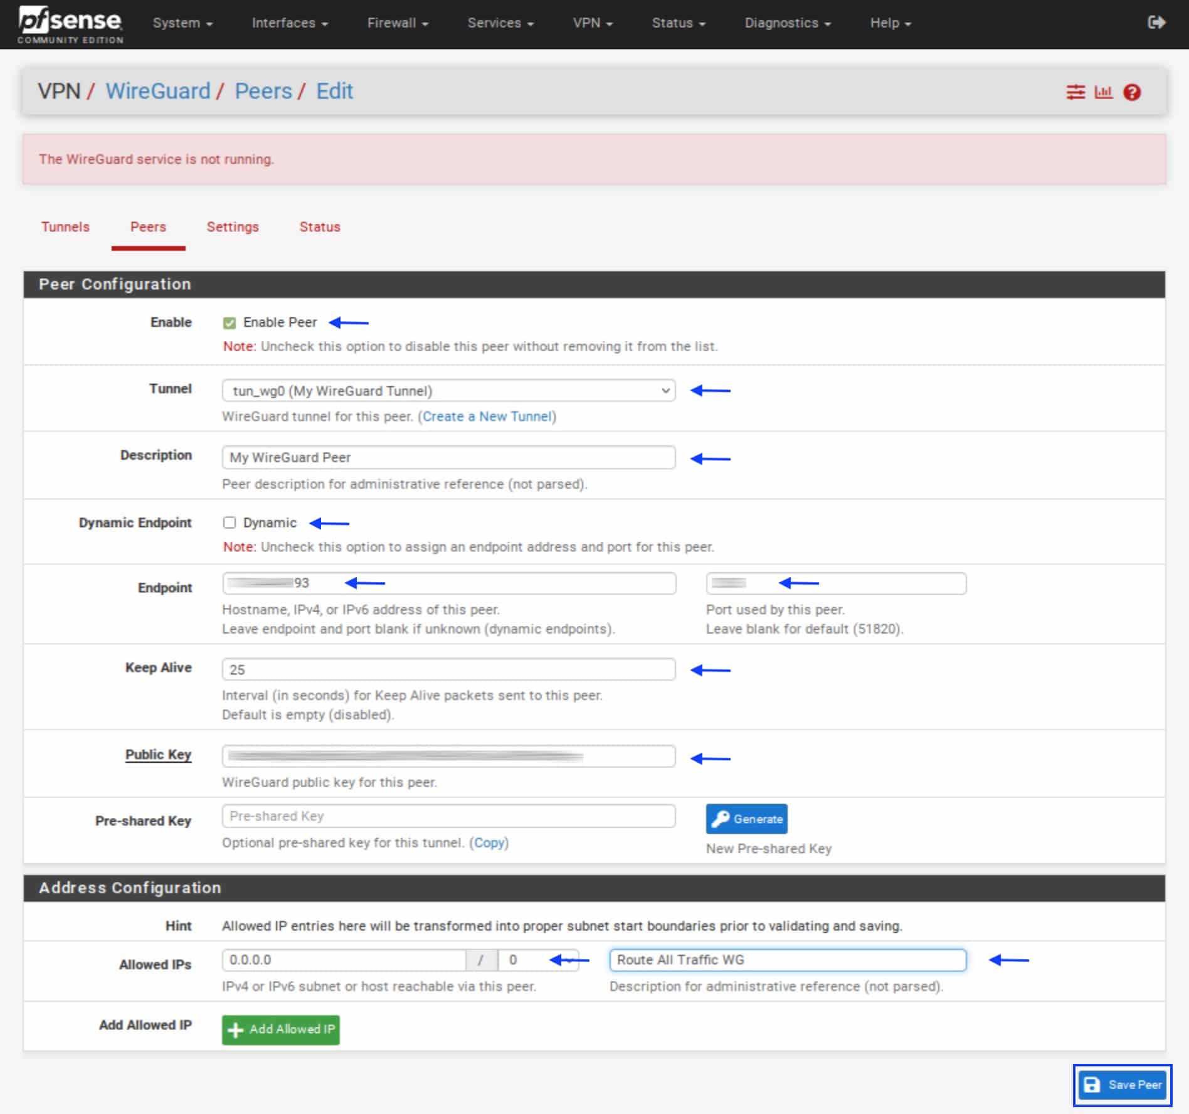
Task: Open the System menu
Action: [182, 23]
